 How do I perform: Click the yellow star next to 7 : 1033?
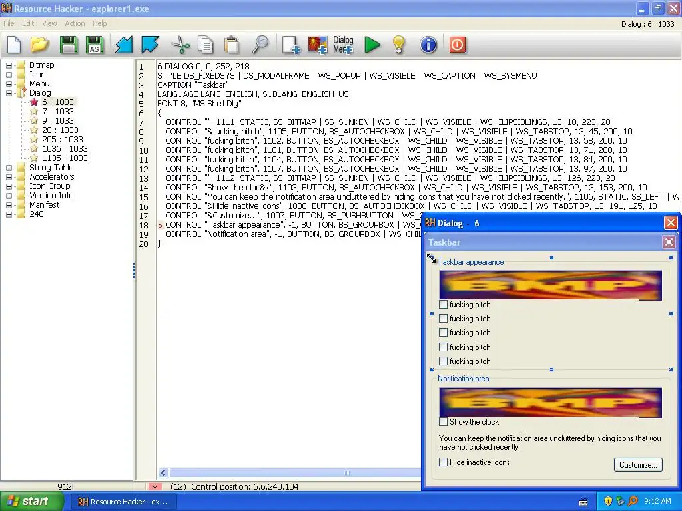point(34,112)
